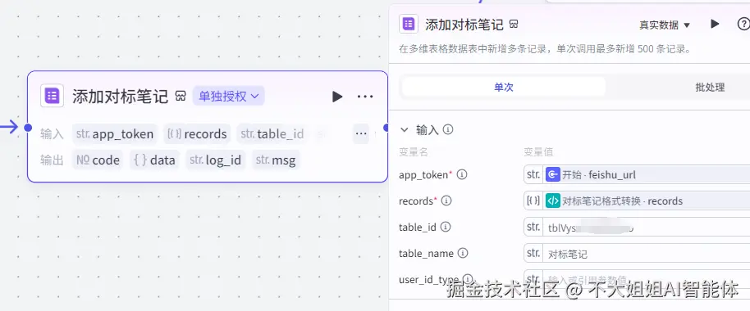
Task: Switch to the 单次 tab
Action: click(x=504, y=88)
